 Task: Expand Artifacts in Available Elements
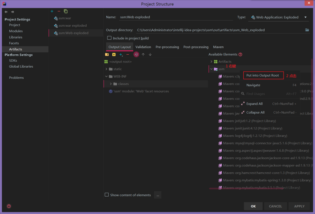click(211, 62)
